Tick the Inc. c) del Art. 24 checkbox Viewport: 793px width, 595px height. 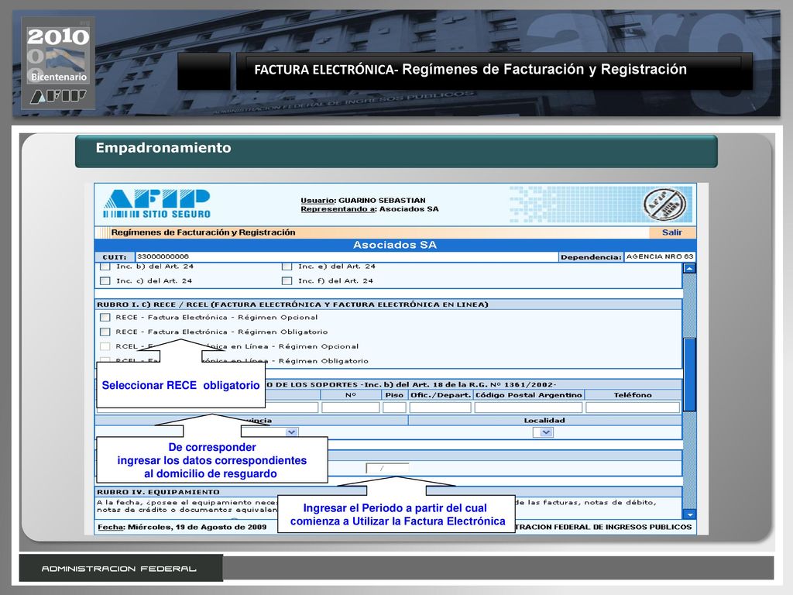(x=105, y=280)
